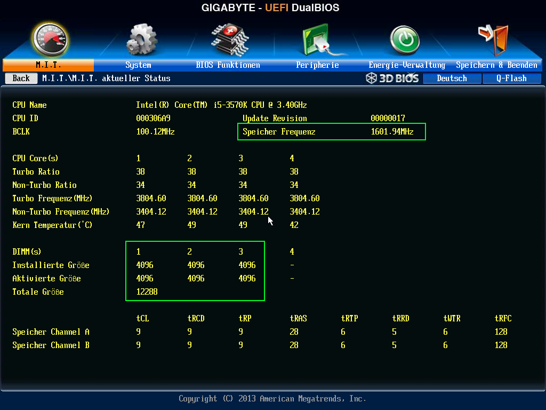The width and height of the screenshot is (546, 410).
Task: Select the Speicher Channel B label
Action: coord(51,345)
